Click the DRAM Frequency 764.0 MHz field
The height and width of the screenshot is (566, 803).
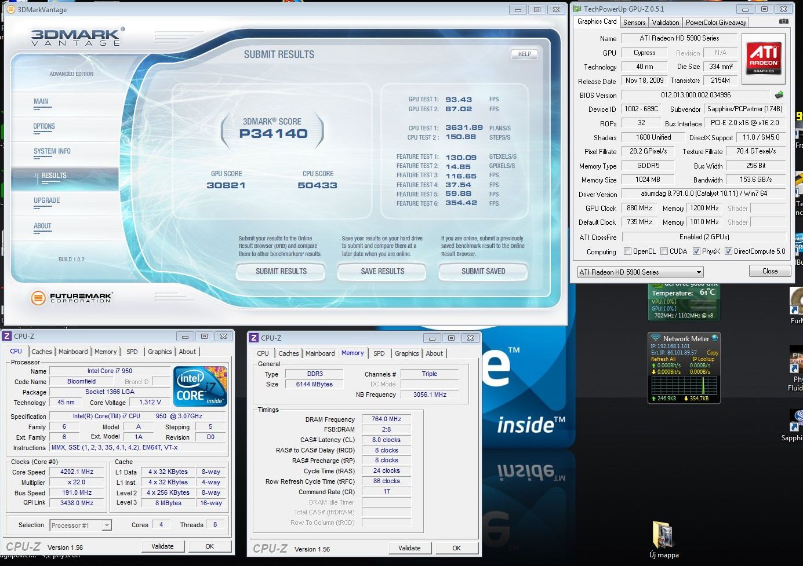click(386, 419)
